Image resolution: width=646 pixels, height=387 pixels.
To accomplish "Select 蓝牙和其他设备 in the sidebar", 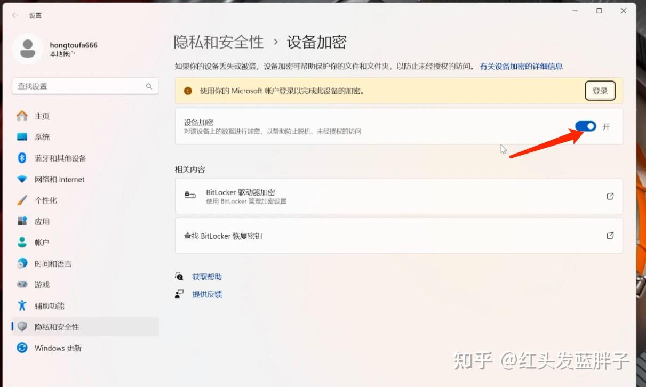I will (85, 158).
